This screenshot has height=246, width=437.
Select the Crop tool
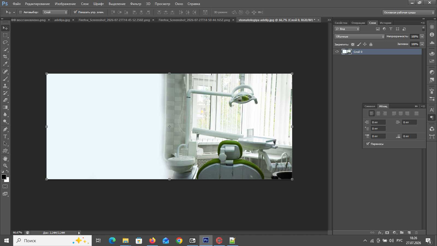click(x=5, y=57)
